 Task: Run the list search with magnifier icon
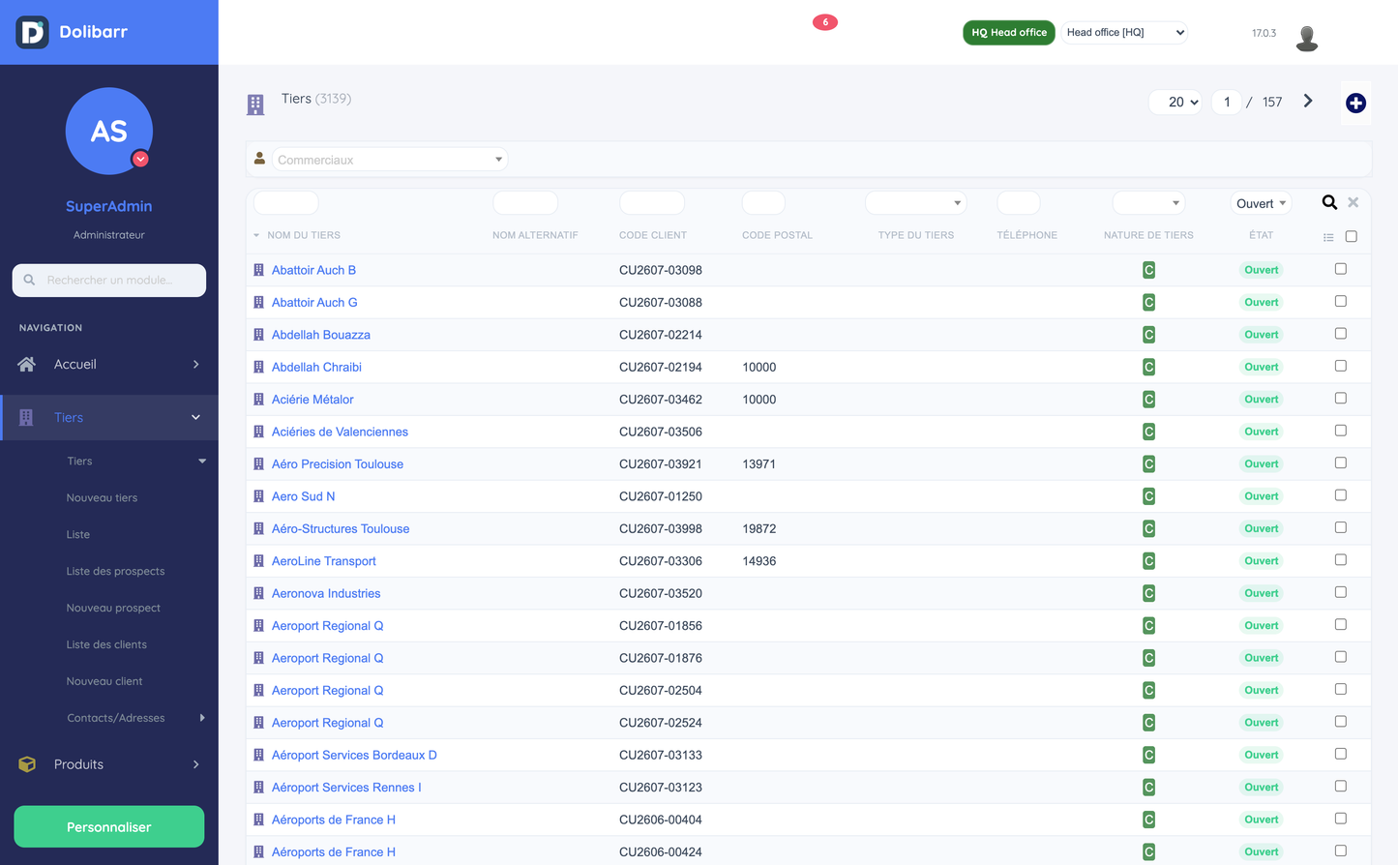[1329, 202]
